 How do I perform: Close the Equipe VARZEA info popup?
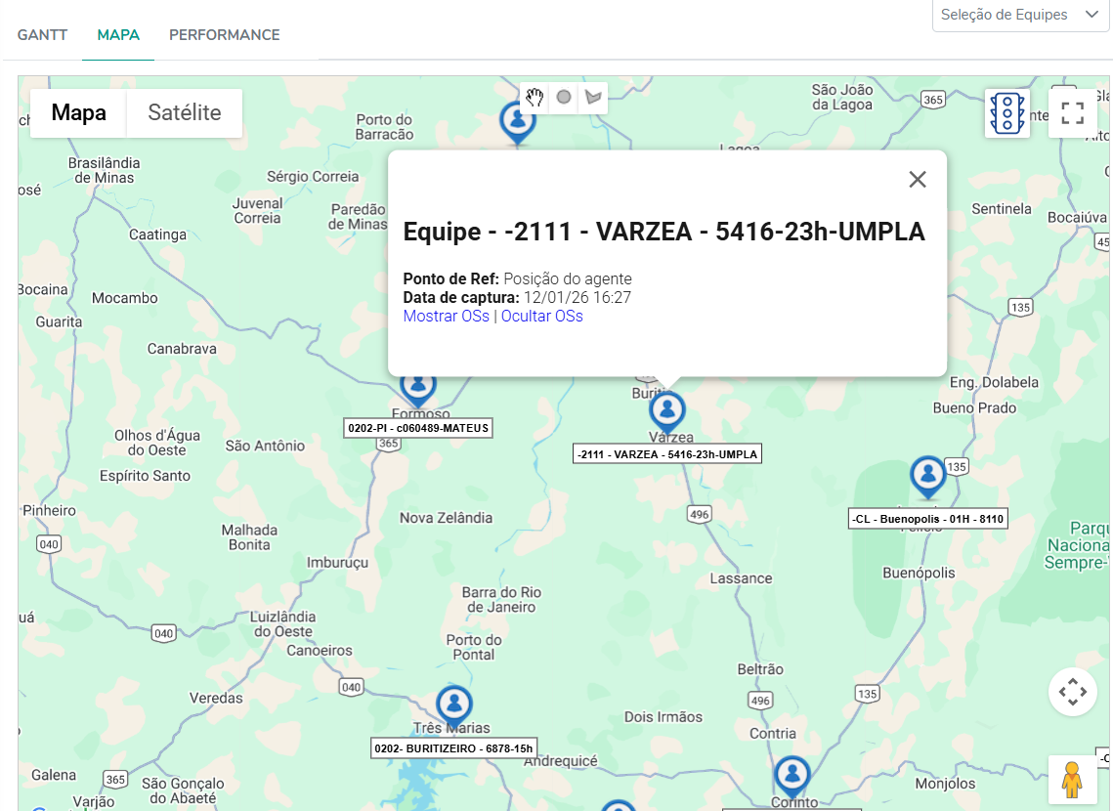tap(917, 179)
